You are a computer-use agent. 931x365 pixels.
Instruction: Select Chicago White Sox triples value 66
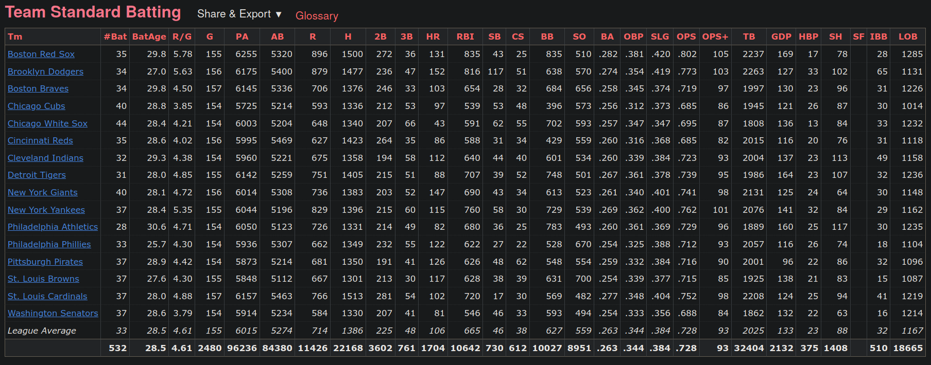tap(410, 123)
